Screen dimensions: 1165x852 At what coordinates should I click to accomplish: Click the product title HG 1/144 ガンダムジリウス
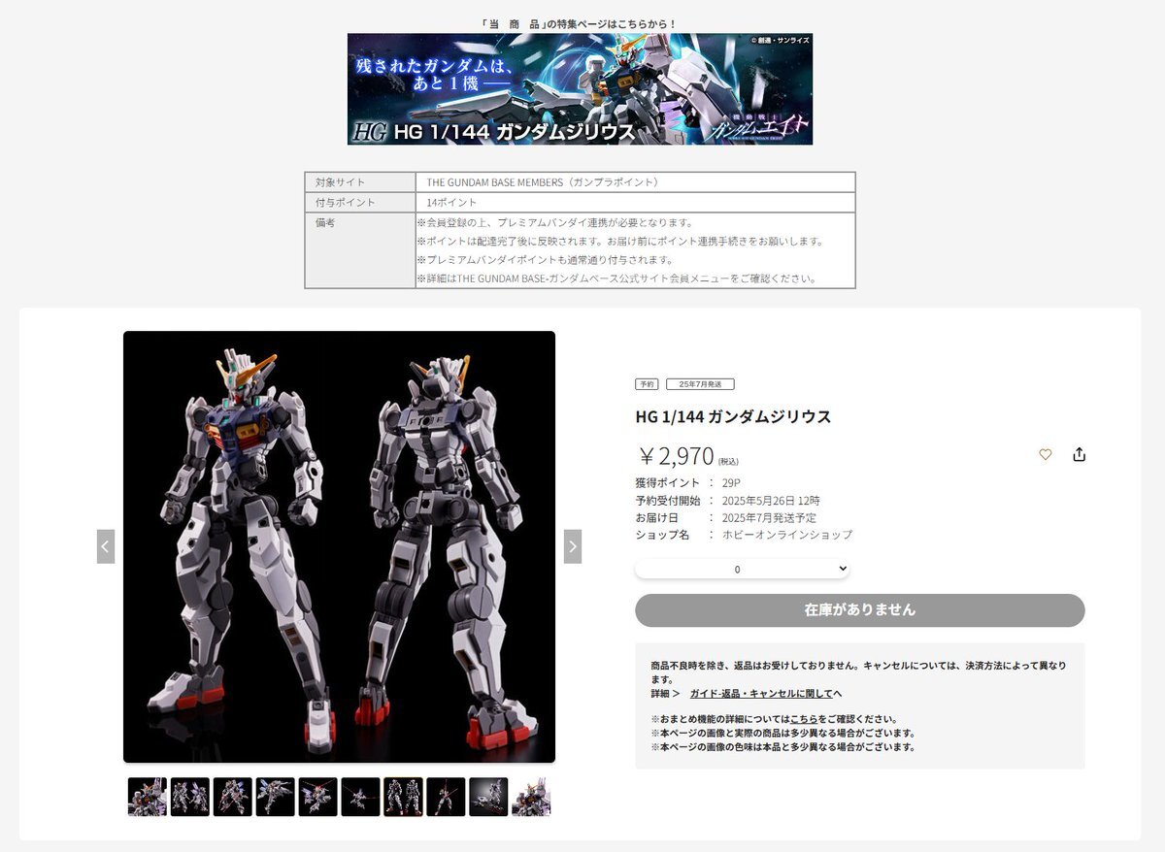tap(733, 416)
